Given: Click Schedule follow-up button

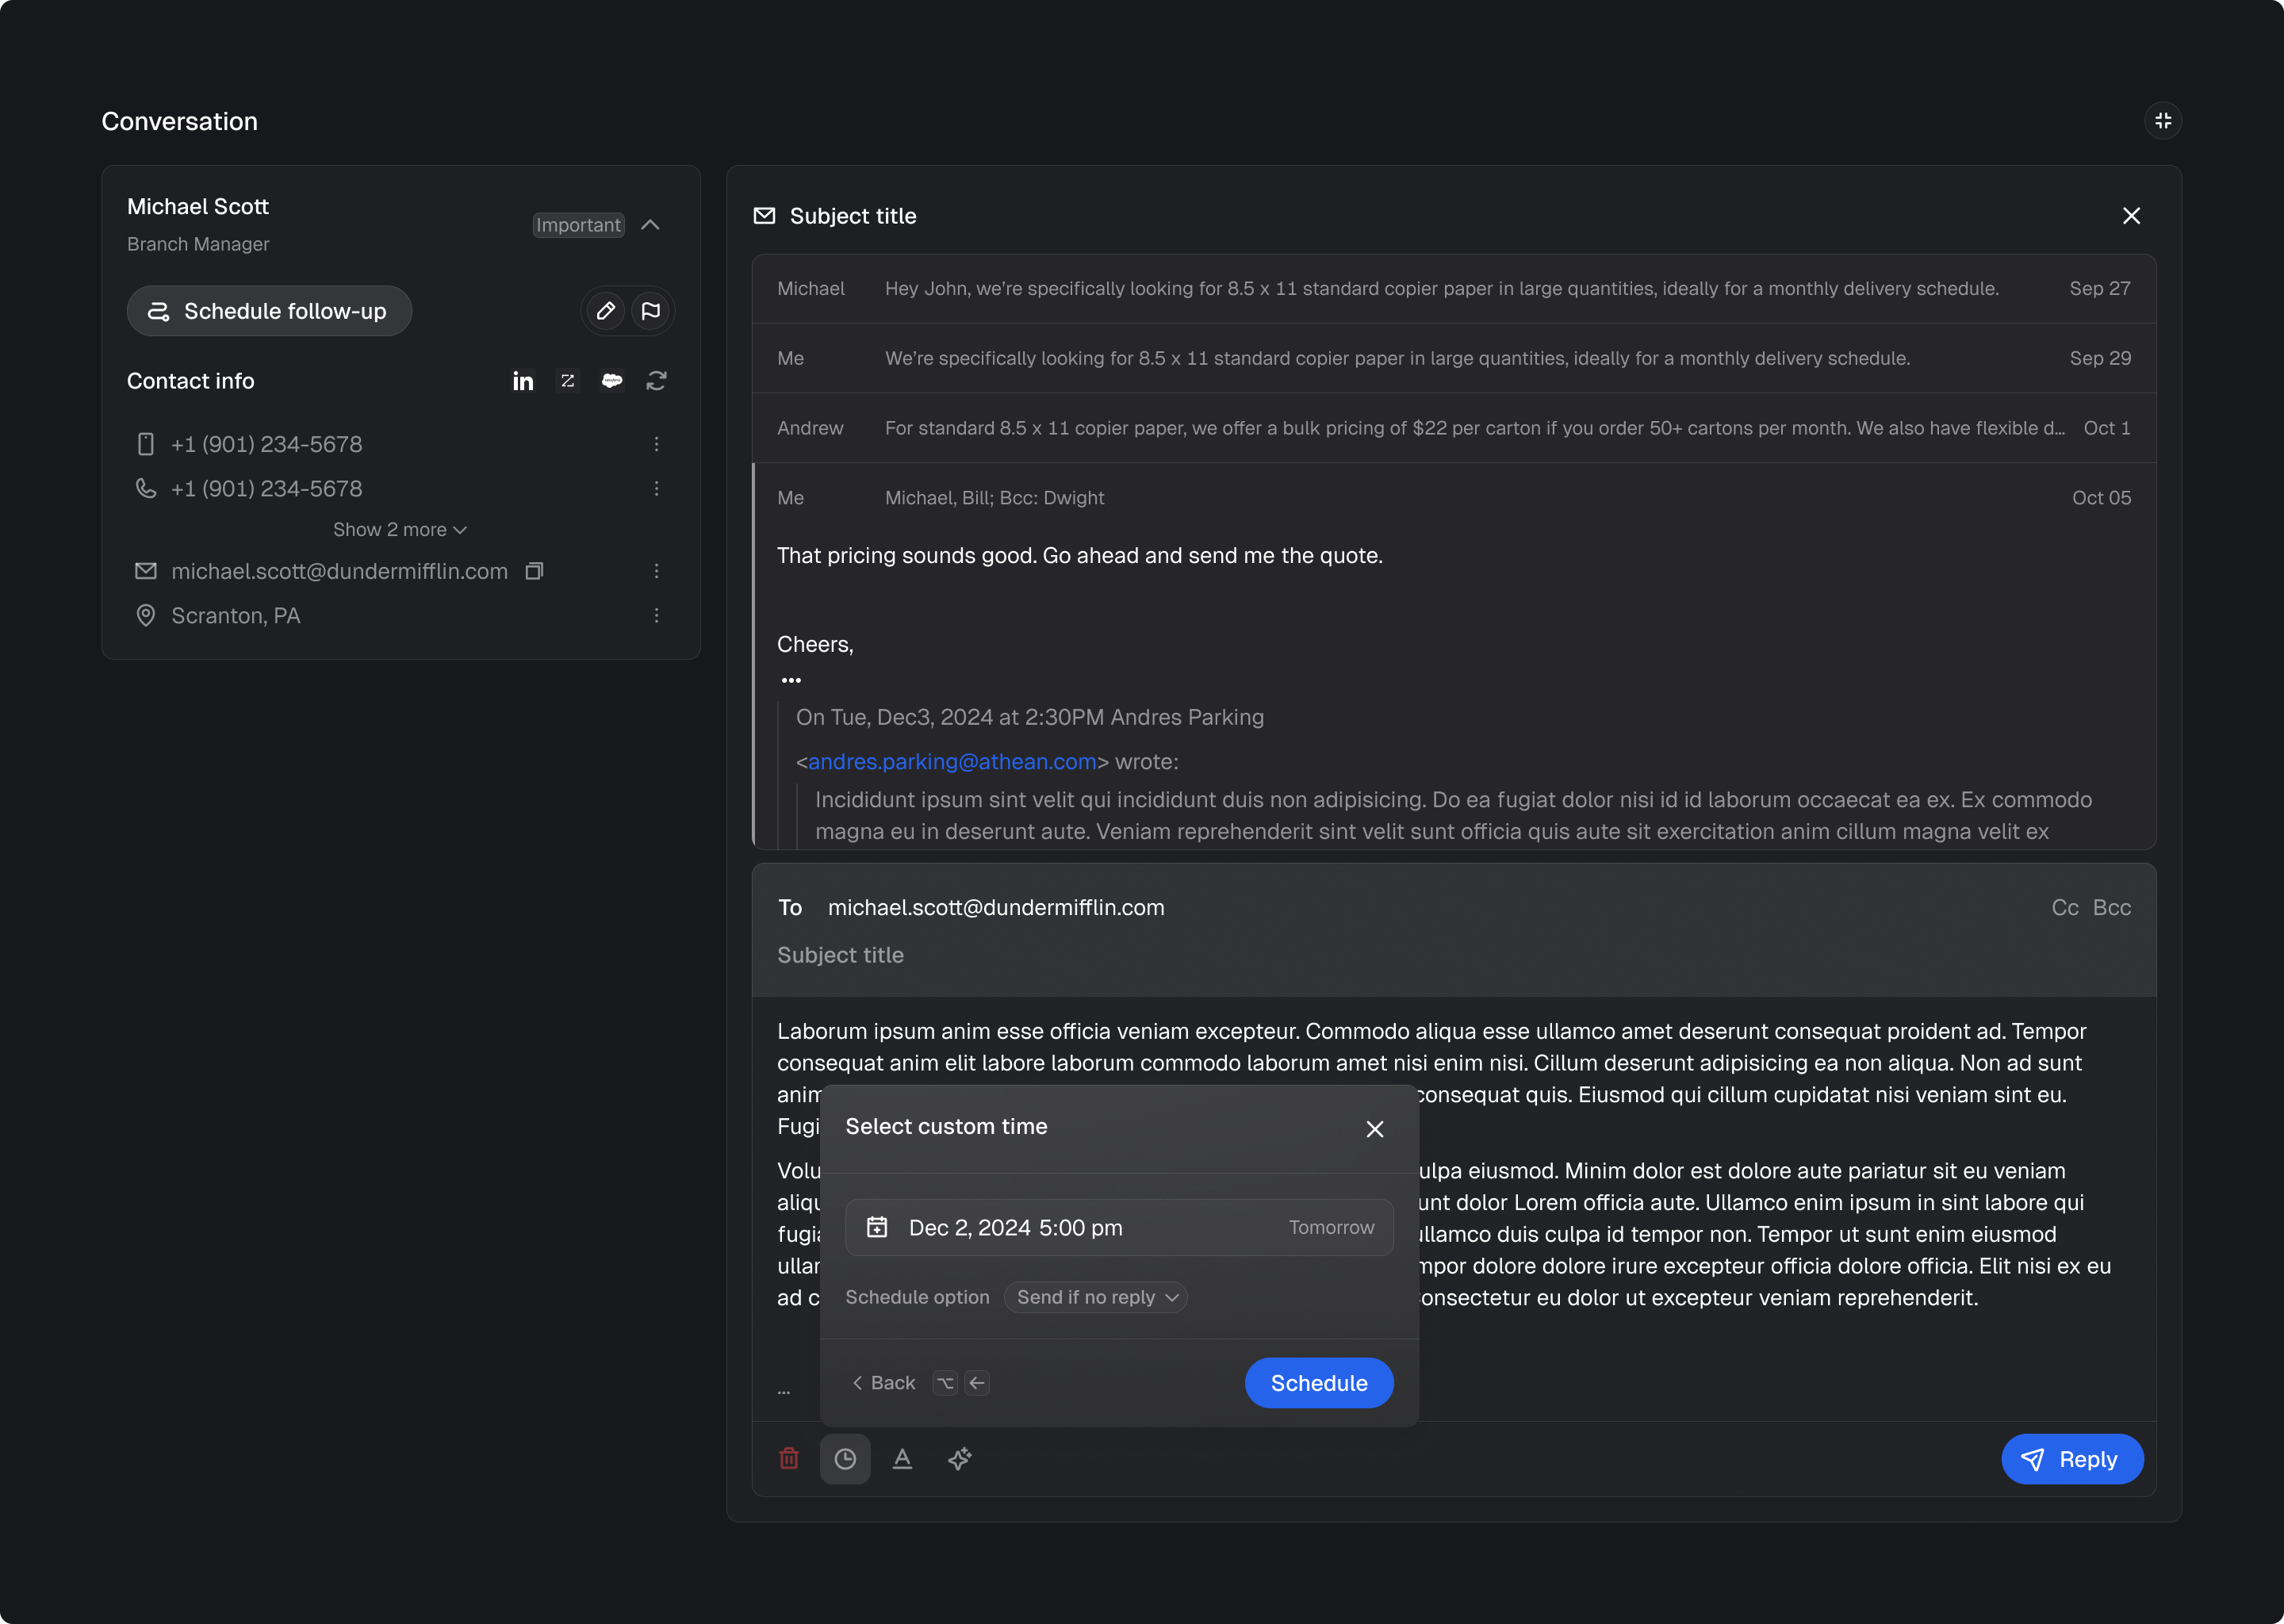Looking at the screenshot, I should click(269, 311).
